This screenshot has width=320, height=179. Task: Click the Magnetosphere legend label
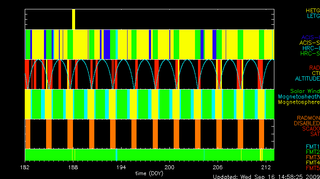pos(303,102)
